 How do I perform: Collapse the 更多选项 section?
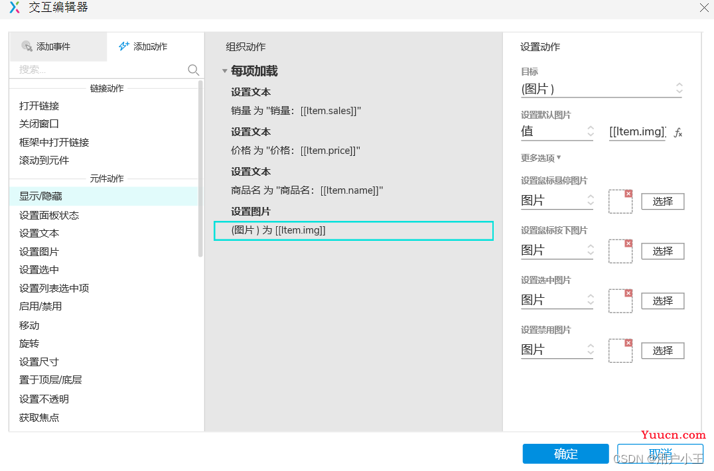pyautogui.click(x=541, y=158)
